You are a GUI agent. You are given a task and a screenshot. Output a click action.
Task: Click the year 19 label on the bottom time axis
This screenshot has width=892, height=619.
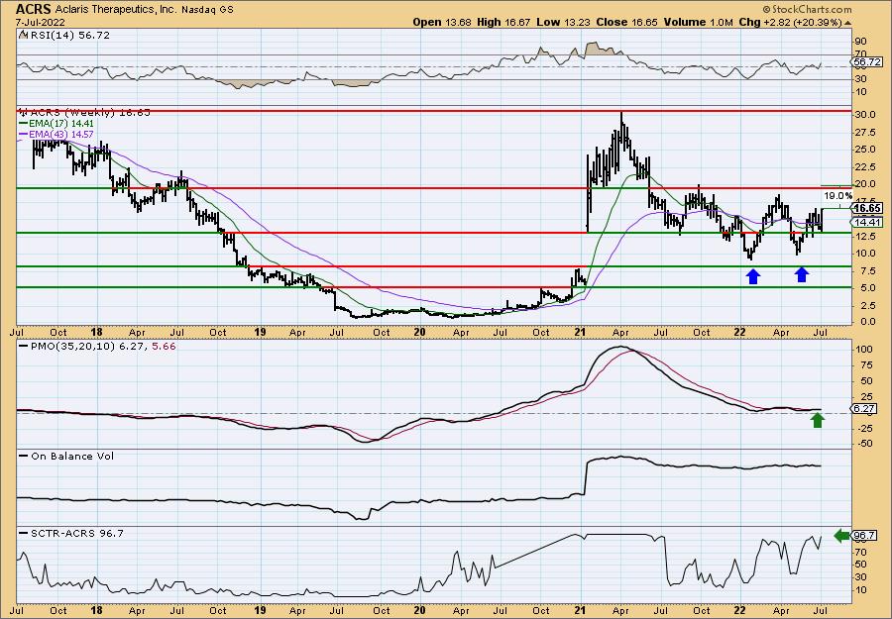coord(260,611)
